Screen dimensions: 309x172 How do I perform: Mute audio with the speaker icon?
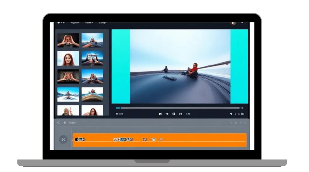click(x=231, y=114)
